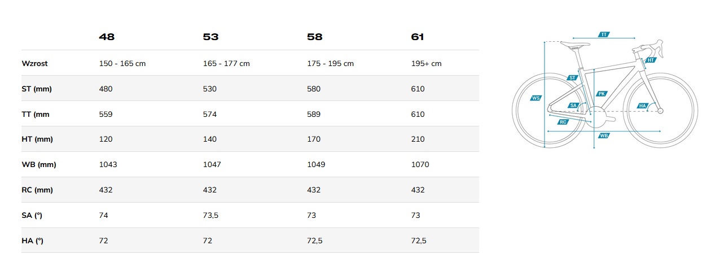The width and height of the screenshot is (720, 254).
Task: Click the HT tag near the handlebars
Action: tap(651, 60)
